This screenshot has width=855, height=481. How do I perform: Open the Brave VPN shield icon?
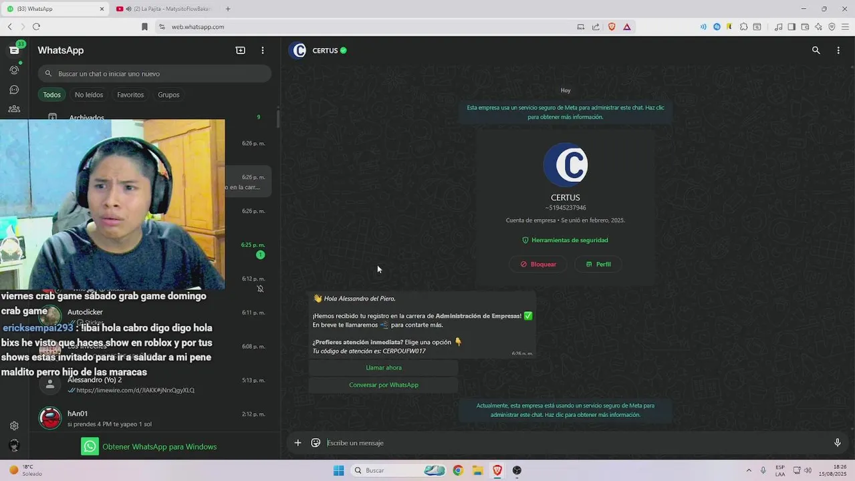tap(832, 27)
